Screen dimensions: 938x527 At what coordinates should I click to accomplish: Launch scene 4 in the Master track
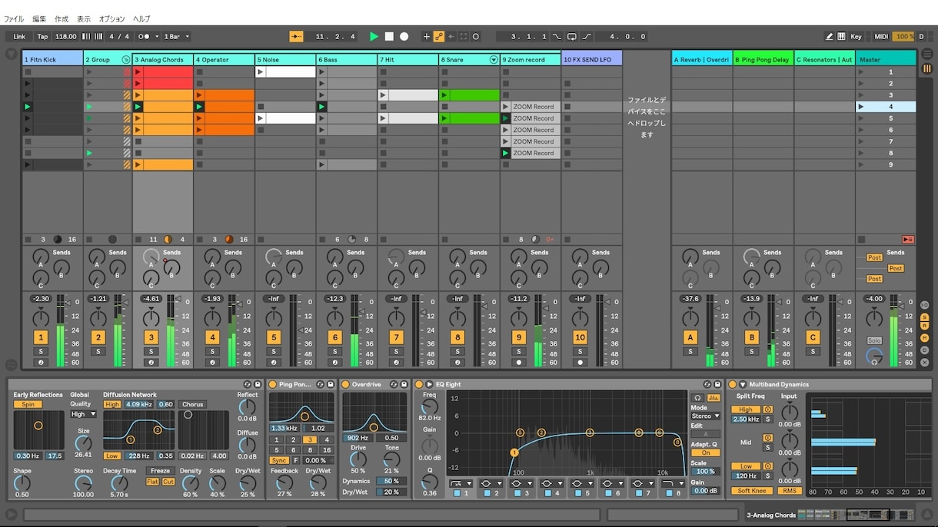tap(861, 107)
